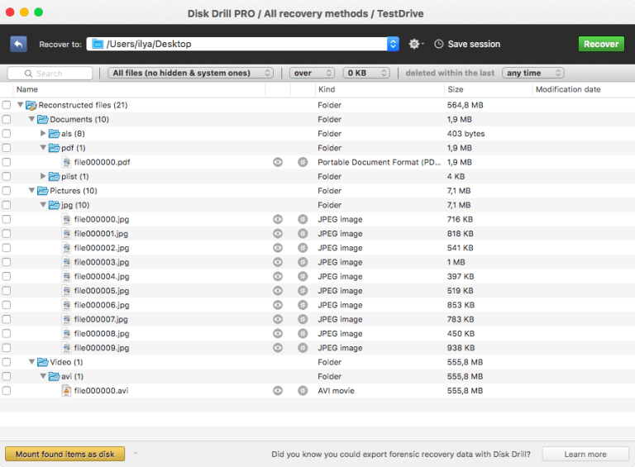Viewport: 635px width, 467px height.
Task: Preview file000000.pdf with eye icon
Action: (x=278, y=162)
